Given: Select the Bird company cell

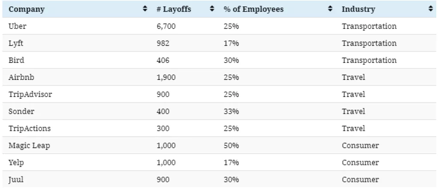Looking at the screenshot, I should click(16, 60).
